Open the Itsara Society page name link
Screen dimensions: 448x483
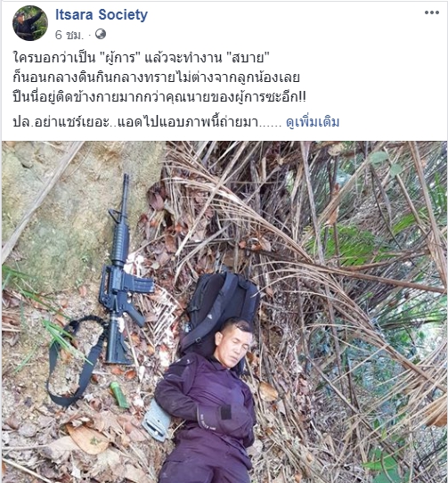(102, 15)
